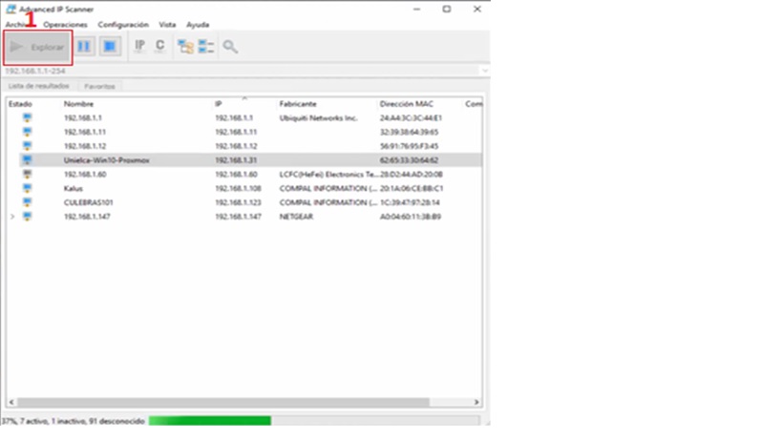The image size is (782, 439).
Task: Click the green scan progress bar
Action: click(x=210, y=421)
